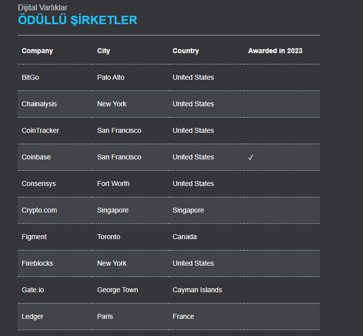Click the Toronto city cell

pos(109,237)
